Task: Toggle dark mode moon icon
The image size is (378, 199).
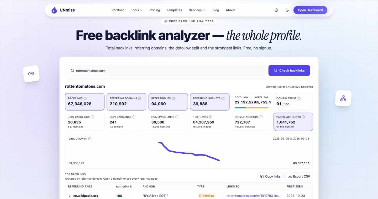Action: 287,10
